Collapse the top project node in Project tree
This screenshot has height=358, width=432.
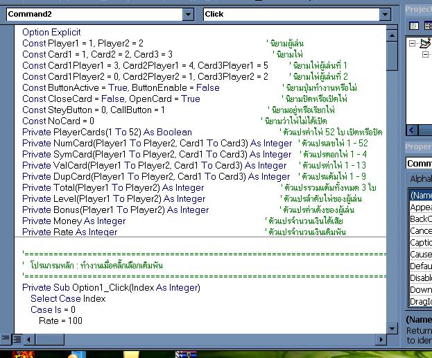pyautogui.click(x=412, y=43)
